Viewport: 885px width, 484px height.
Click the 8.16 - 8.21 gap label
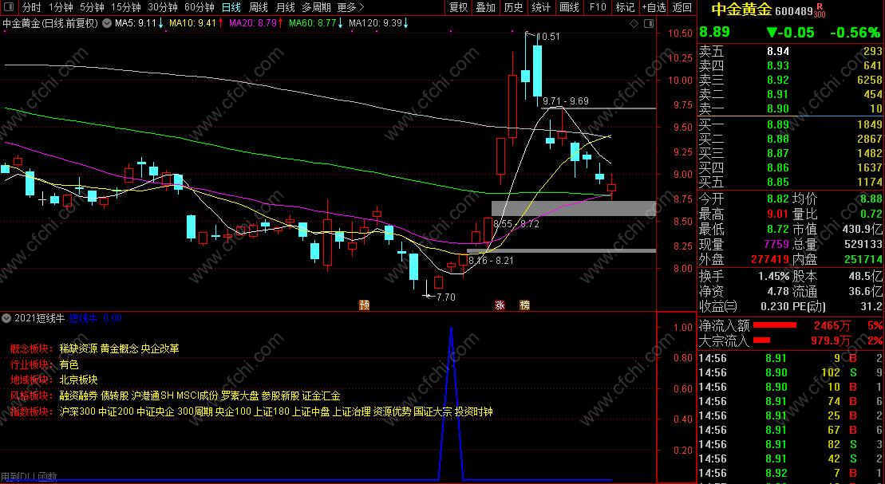[x=491, y=260]
